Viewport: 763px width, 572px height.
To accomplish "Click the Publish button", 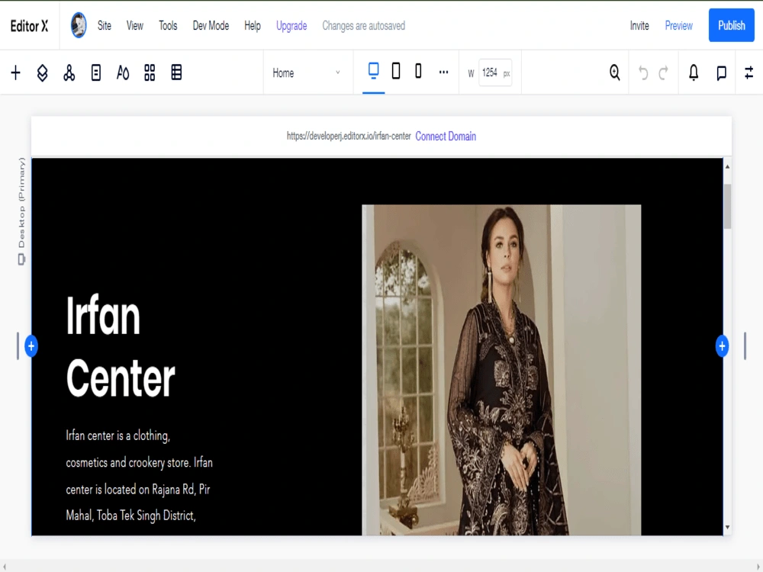I will coord(731,25).
